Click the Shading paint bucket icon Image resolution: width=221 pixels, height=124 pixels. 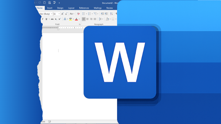point(107,19)
